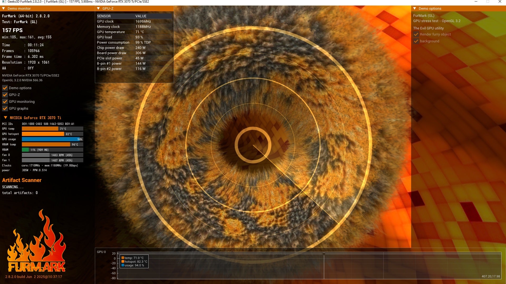This screenshot has height=284, width=506.
Task: Click the vertical cursor line in GPU graph
Action: [324, 266]
